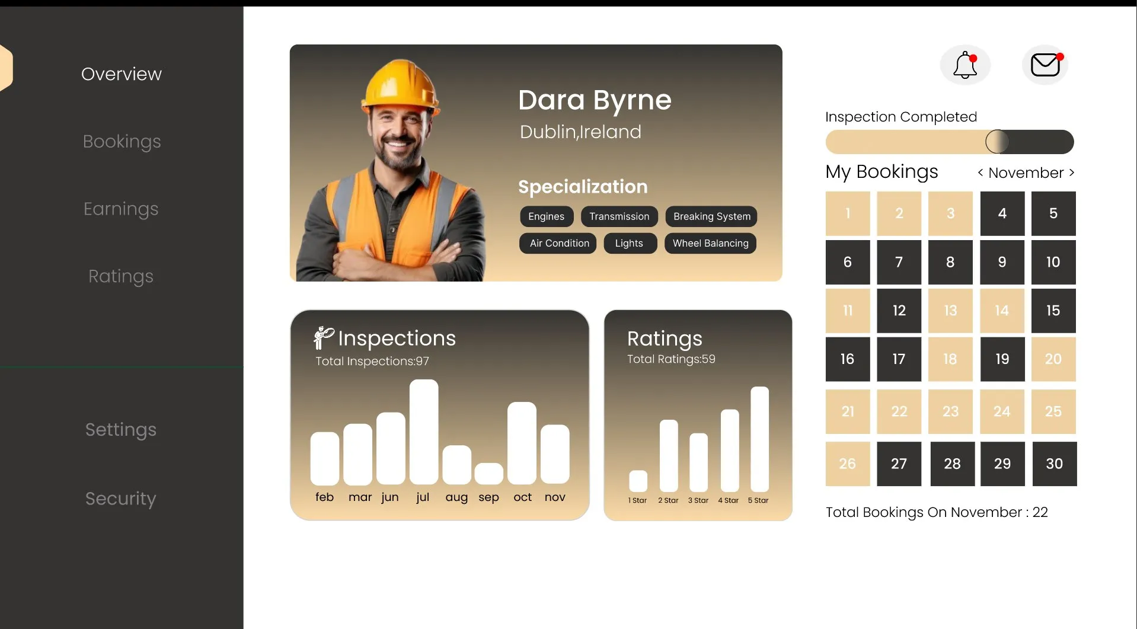Navigate to Earnings in sidebar

click(x=121, y=209)
